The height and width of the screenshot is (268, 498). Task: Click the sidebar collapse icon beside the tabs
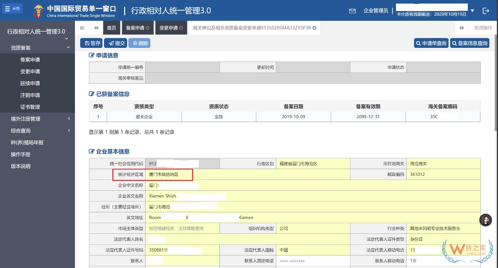coord(82,28)
